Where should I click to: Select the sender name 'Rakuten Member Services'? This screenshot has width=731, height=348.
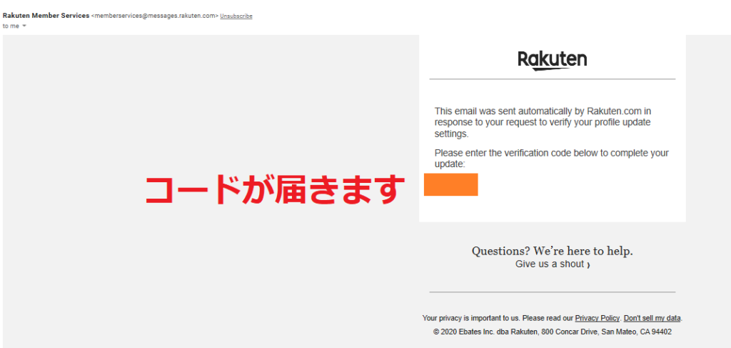click(x=46, y=16)
